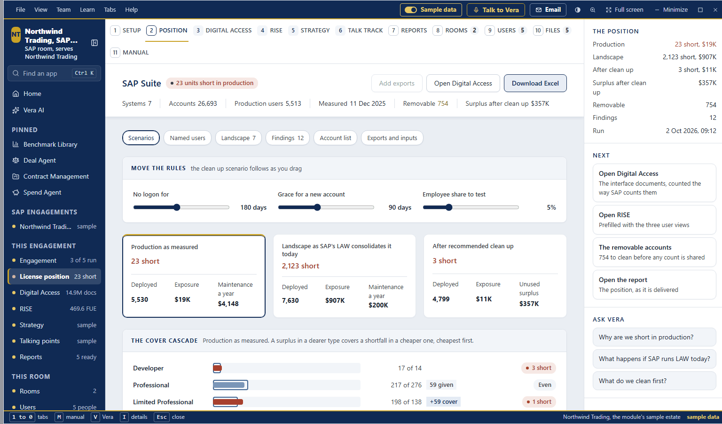Open the File menu
Image resolution: width=722 pixels, height=424 pixels.
[21, 9]
